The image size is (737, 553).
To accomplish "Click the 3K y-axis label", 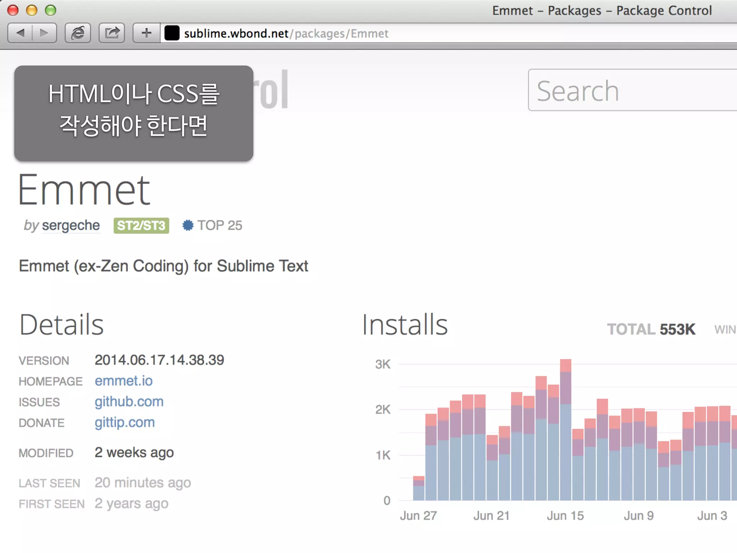I will pyautogui.click(x=383, y=364).
